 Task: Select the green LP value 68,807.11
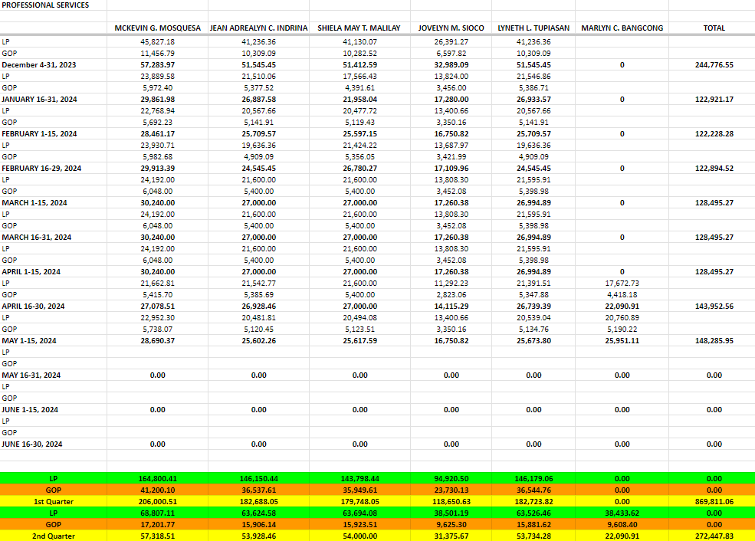click(x=157, y=513)
